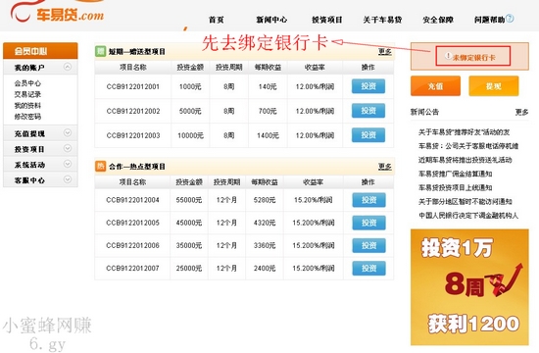Image resolution: width=539 pixels, height=353 pixels.
Task: Open 会员中心 in sidebar
Action: 27,83
